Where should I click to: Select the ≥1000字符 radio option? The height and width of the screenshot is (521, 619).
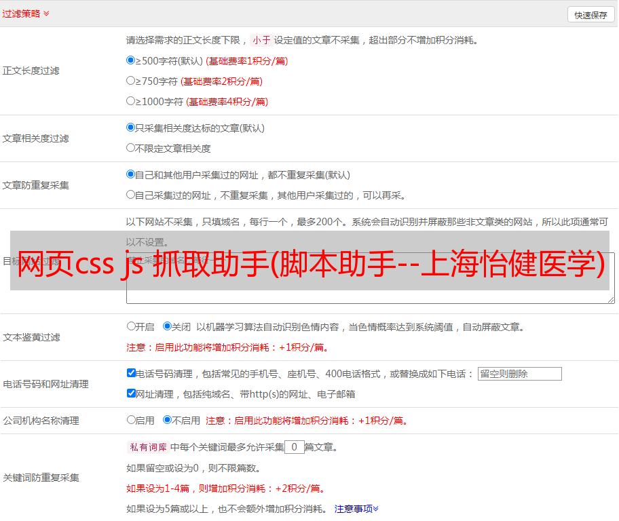(x=130, y=100)
